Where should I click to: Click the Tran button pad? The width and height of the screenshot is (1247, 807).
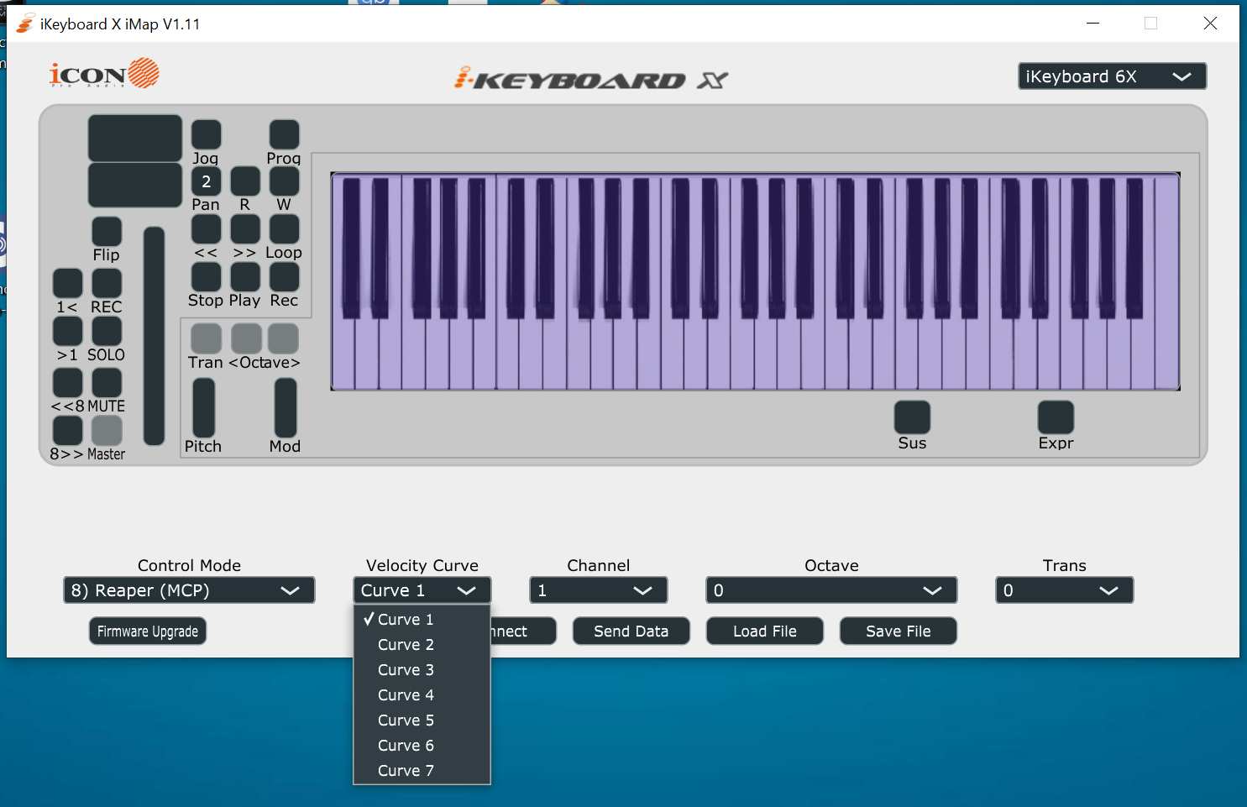point(207,338)
